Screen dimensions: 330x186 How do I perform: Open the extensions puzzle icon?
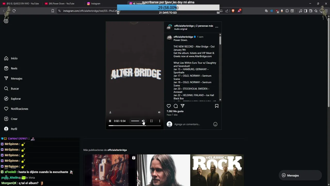click(287, 11)
